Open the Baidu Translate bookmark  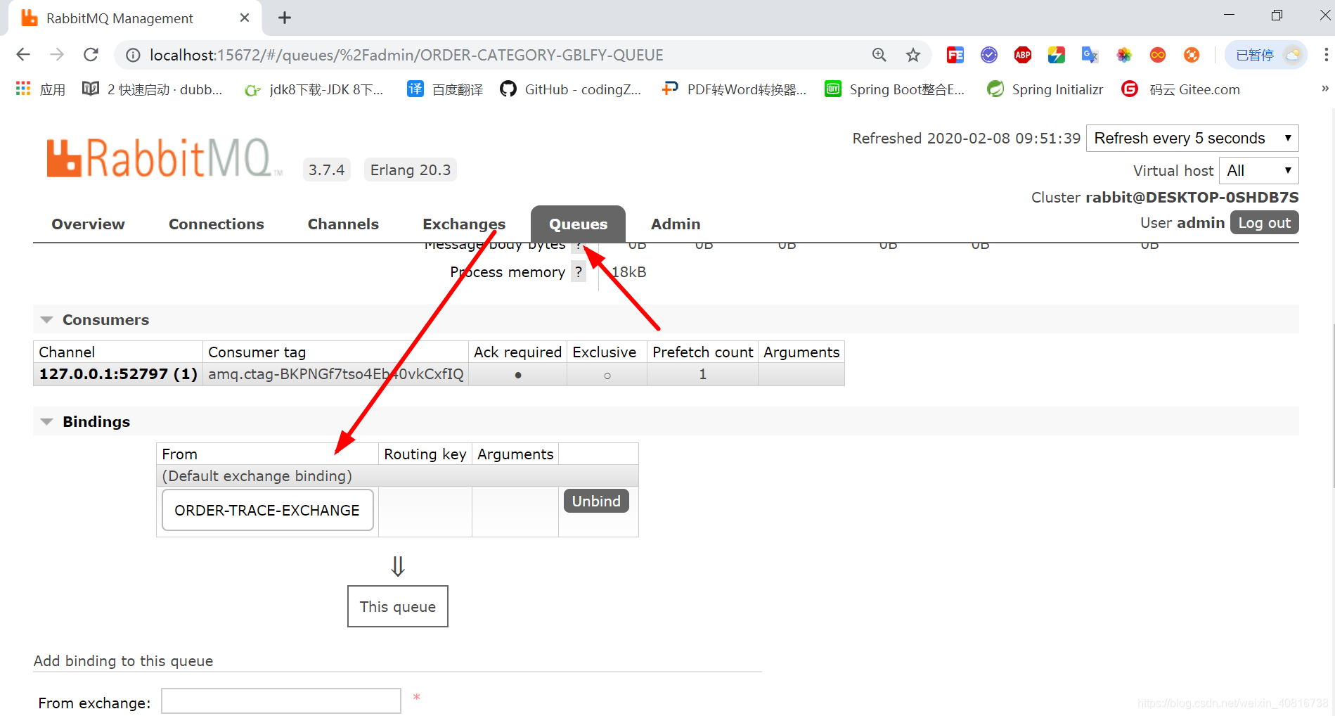coord(446,89)
